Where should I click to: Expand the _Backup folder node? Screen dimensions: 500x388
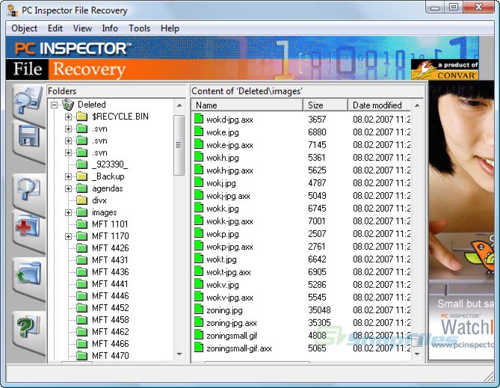[x=68, y=176]
